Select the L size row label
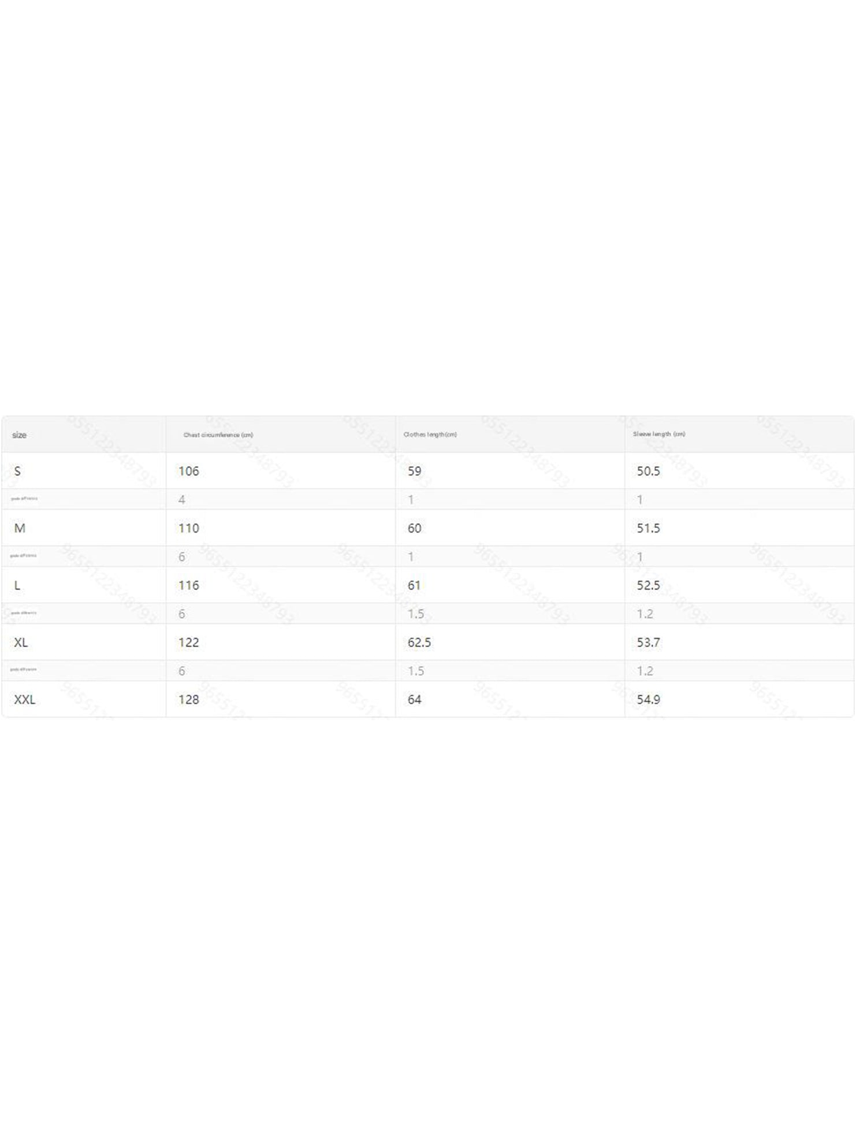 click(17, 585)
